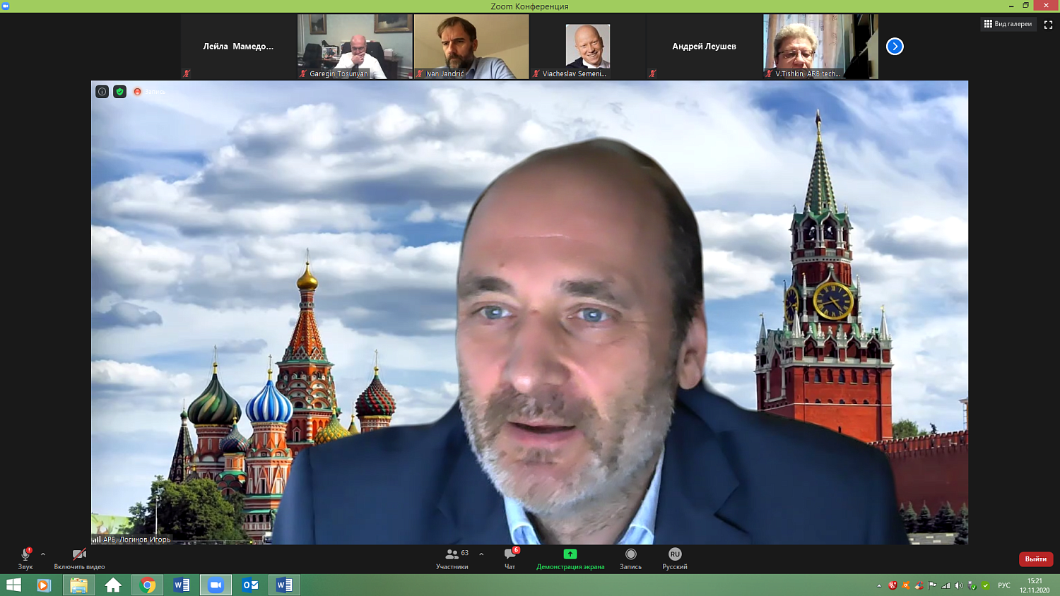Open Русский language interpretation selector
The width and height of the screenshot is (1060, 596).
pos(675,559)
